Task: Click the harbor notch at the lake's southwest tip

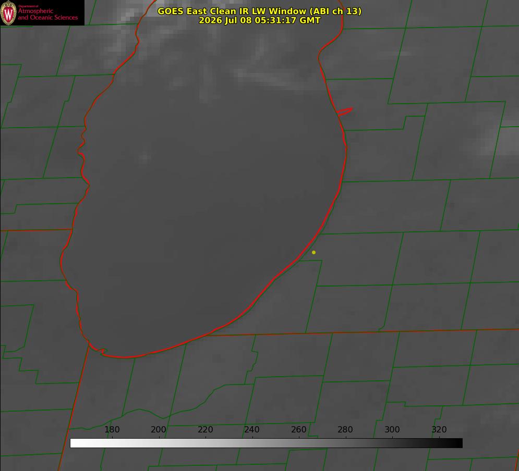Action: click(x=98, y=351)
